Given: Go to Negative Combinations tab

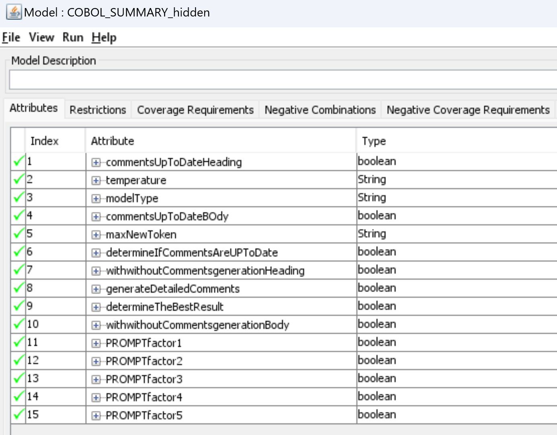Looking at the screenshot, I should (x=320, y=110).
